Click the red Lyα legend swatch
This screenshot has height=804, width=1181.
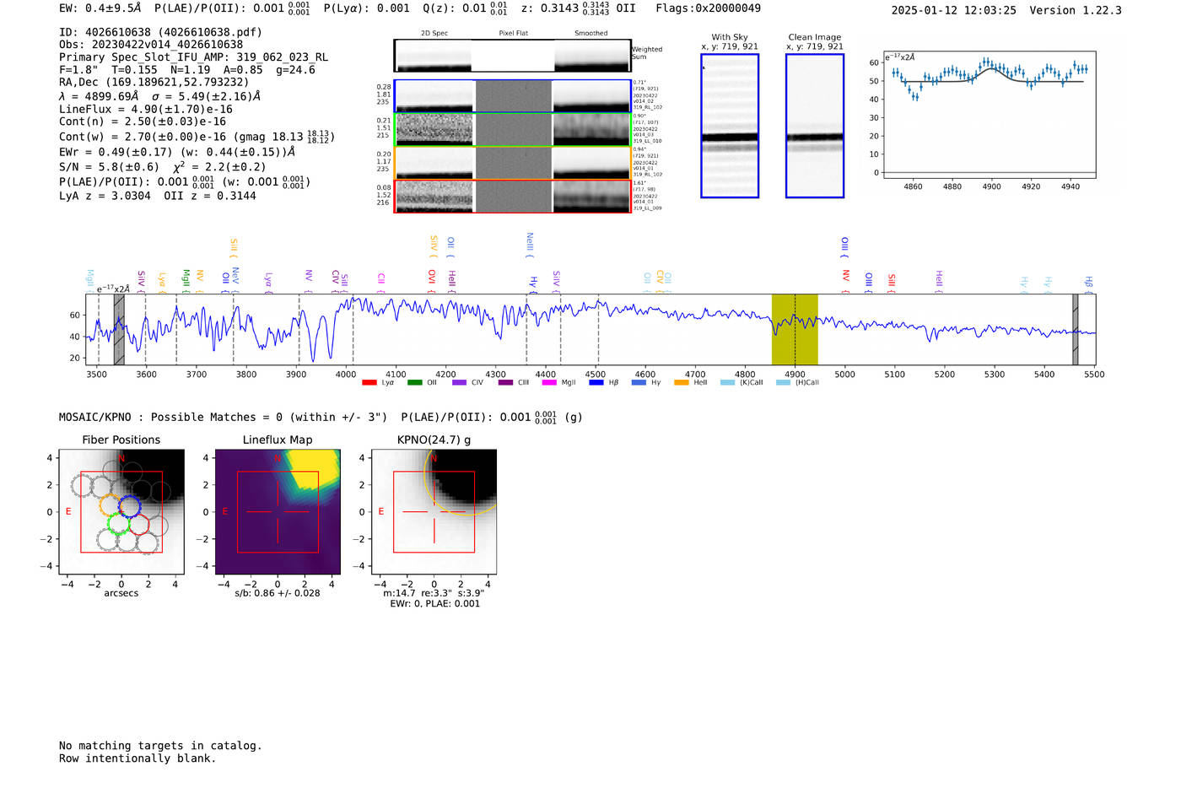pos(369,383)
